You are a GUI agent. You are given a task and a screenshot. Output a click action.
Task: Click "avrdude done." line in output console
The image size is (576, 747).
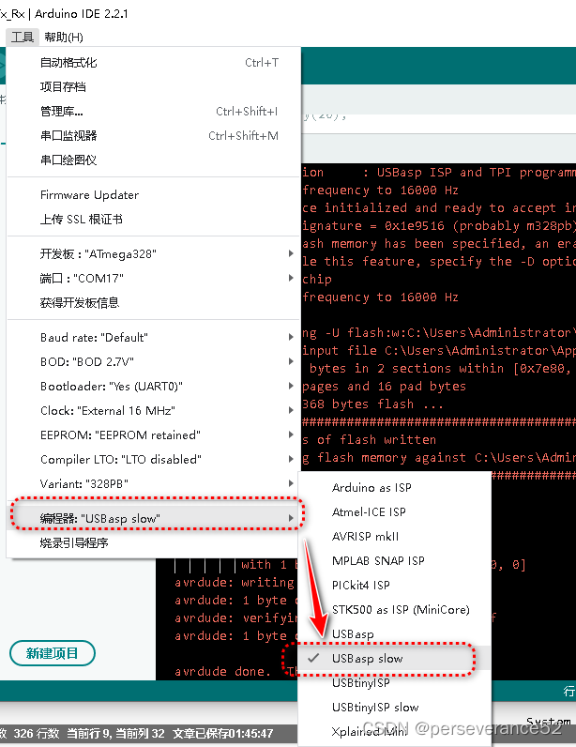click(x=222, y=671)
